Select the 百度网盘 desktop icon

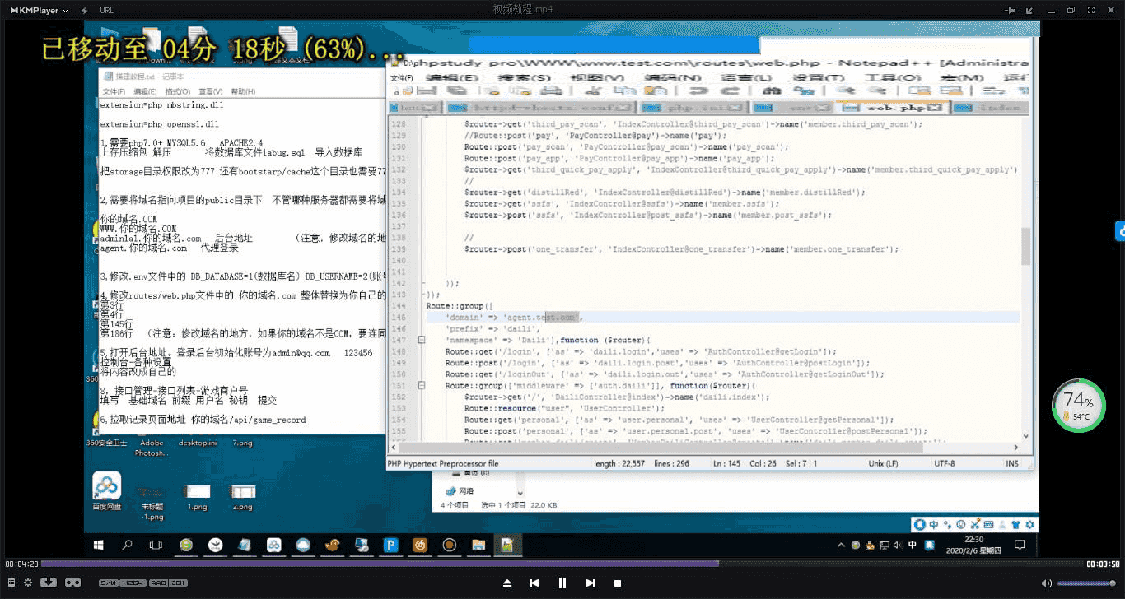click(x=107, y=492)
